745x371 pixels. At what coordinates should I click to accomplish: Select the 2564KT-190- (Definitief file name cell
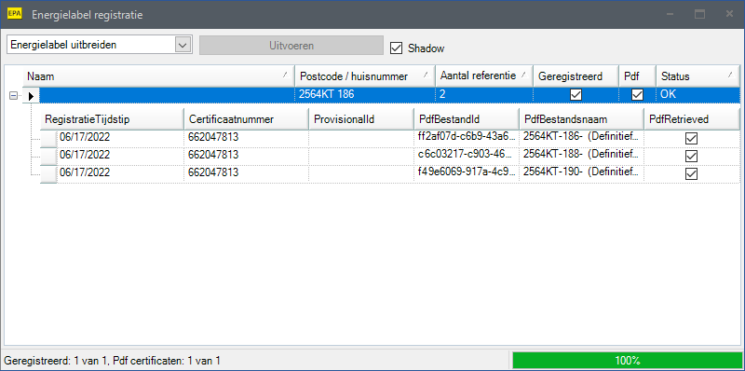point(581,174)
